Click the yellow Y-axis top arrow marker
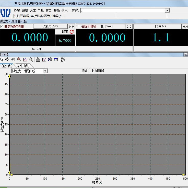 click(x=10, y=76)
